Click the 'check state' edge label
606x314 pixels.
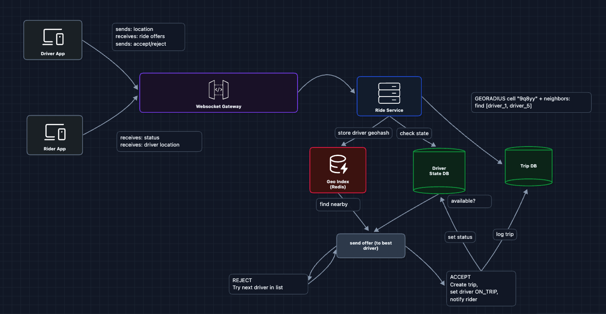pos(414,133)
